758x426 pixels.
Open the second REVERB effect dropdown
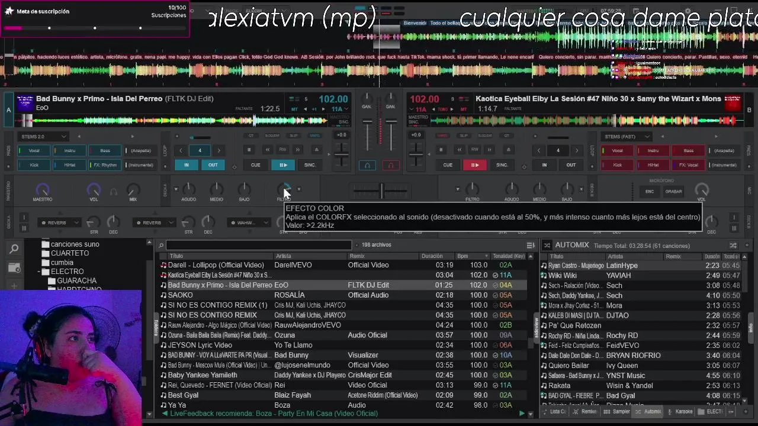171,222
